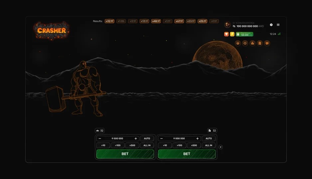Click the right panel 9 000 000 amount field
This screenshot has width=312, height=179.
click(x=180, y=139)
